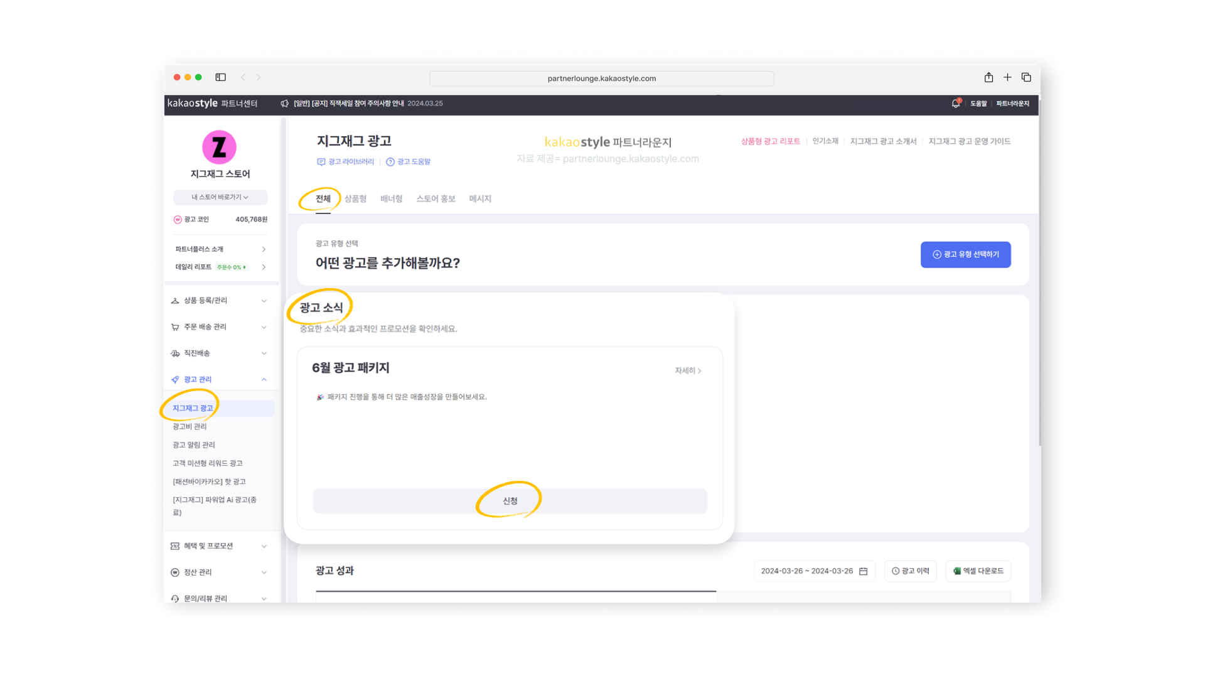Select the 전체 tab
Viewport: 1205px width, 678px height.
(323, 199)
